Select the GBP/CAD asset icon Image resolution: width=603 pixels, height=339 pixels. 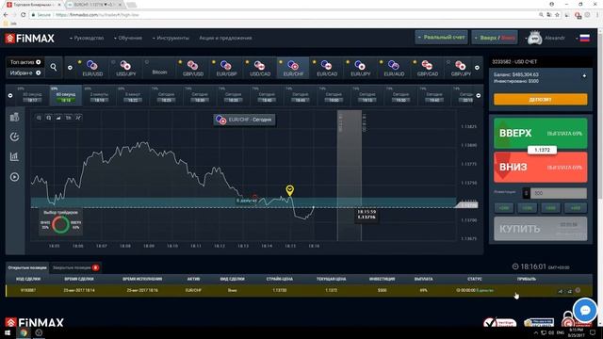pos(427,65)
